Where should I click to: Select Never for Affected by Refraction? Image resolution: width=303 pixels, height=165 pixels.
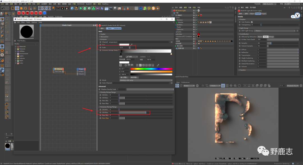pos(260,37)
